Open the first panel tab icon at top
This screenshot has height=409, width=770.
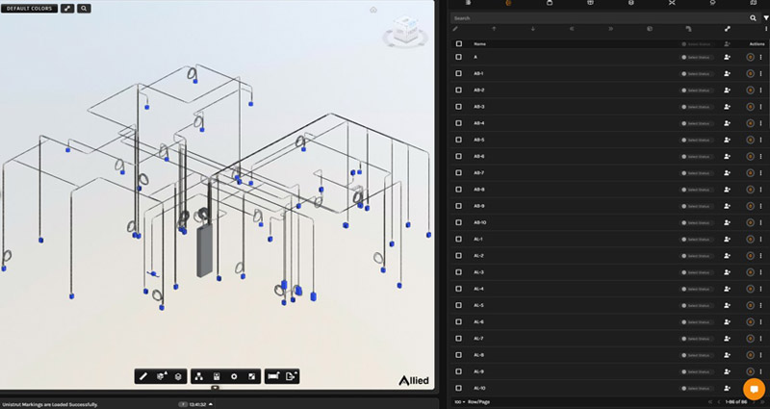(468, 3)
